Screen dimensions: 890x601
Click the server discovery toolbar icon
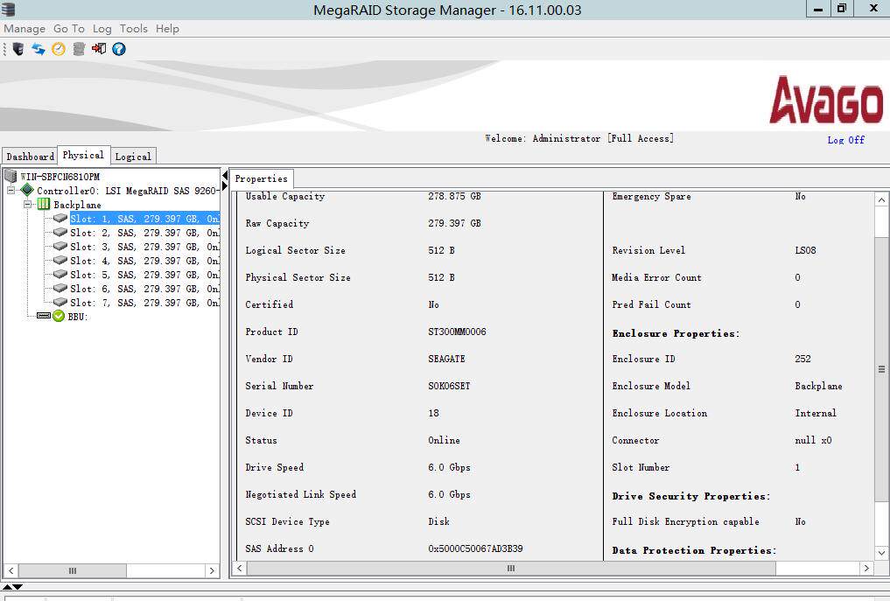(18, 49)
